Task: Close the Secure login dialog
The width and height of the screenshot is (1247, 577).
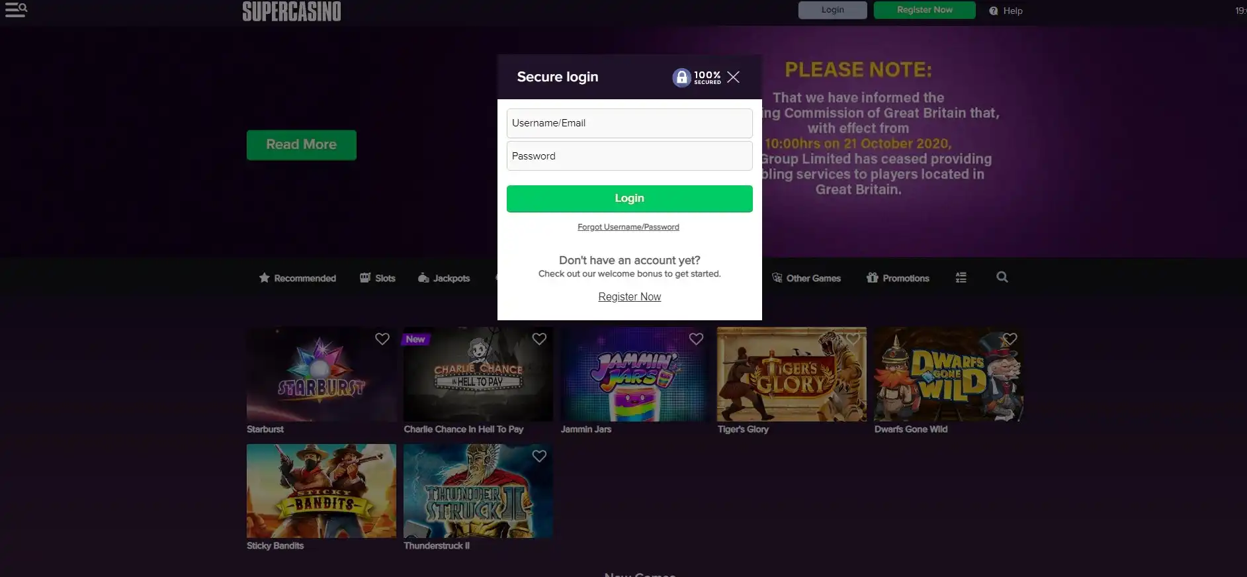Action: (733, 77)
